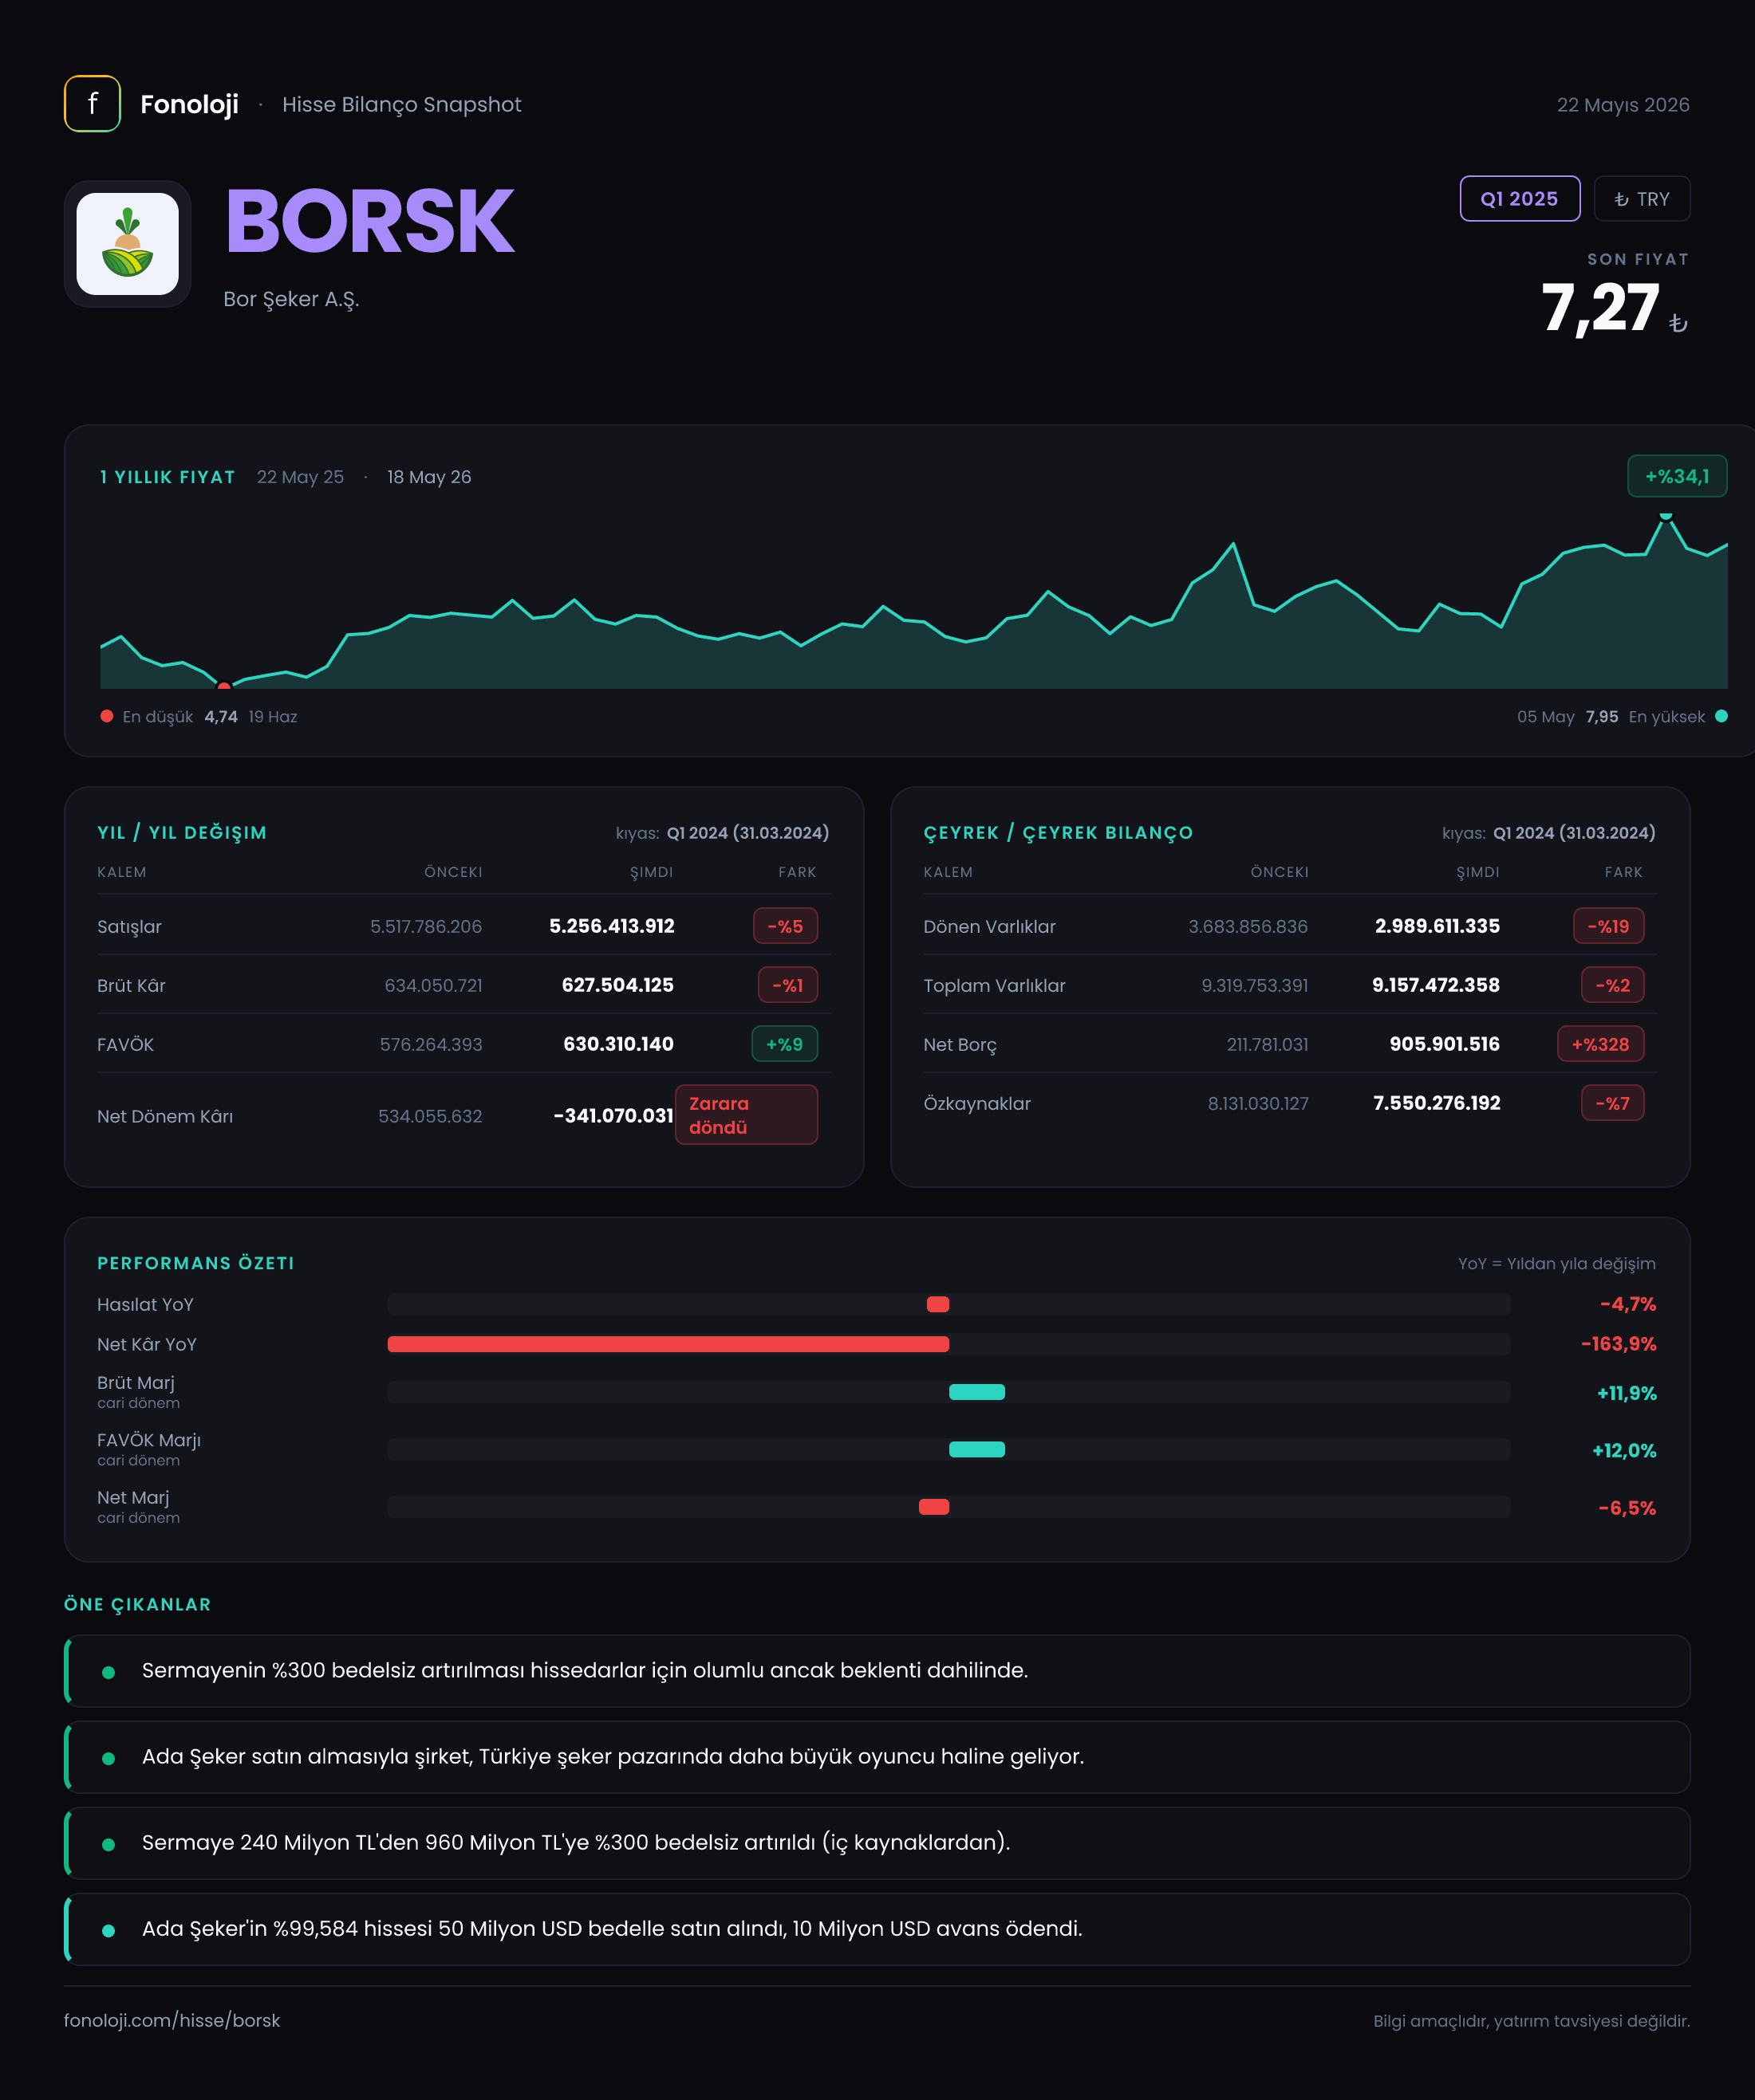1755x2100 pixels.
Task: Click the Brüt Kâr -%1 change badge
Action: coord(787,985)
